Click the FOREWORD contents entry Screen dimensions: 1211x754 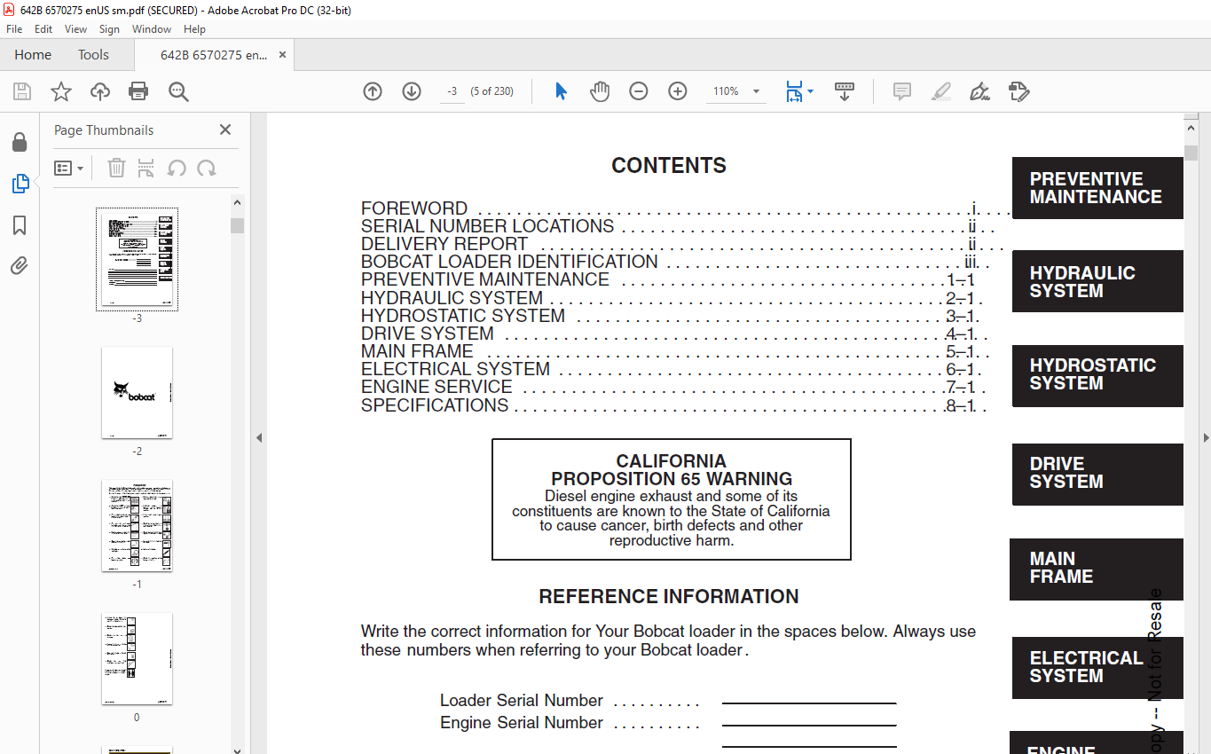pyautogui.click(x=414, y=209)
